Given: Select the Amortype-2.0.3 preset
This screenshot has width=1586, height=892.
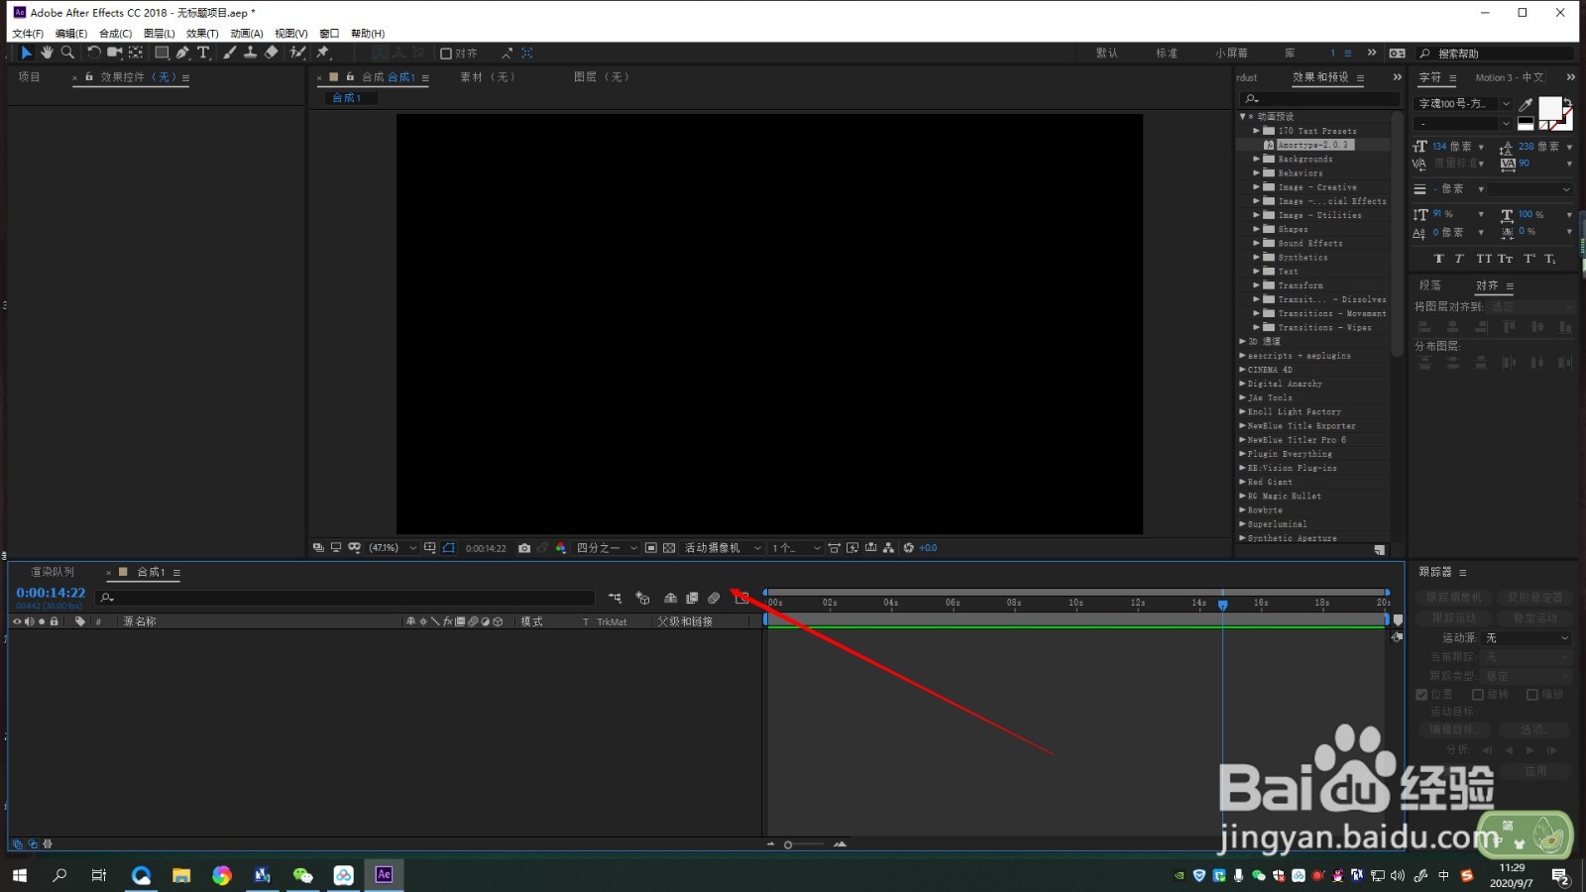Looking at the screenshot, I should tap(1313, 145).
